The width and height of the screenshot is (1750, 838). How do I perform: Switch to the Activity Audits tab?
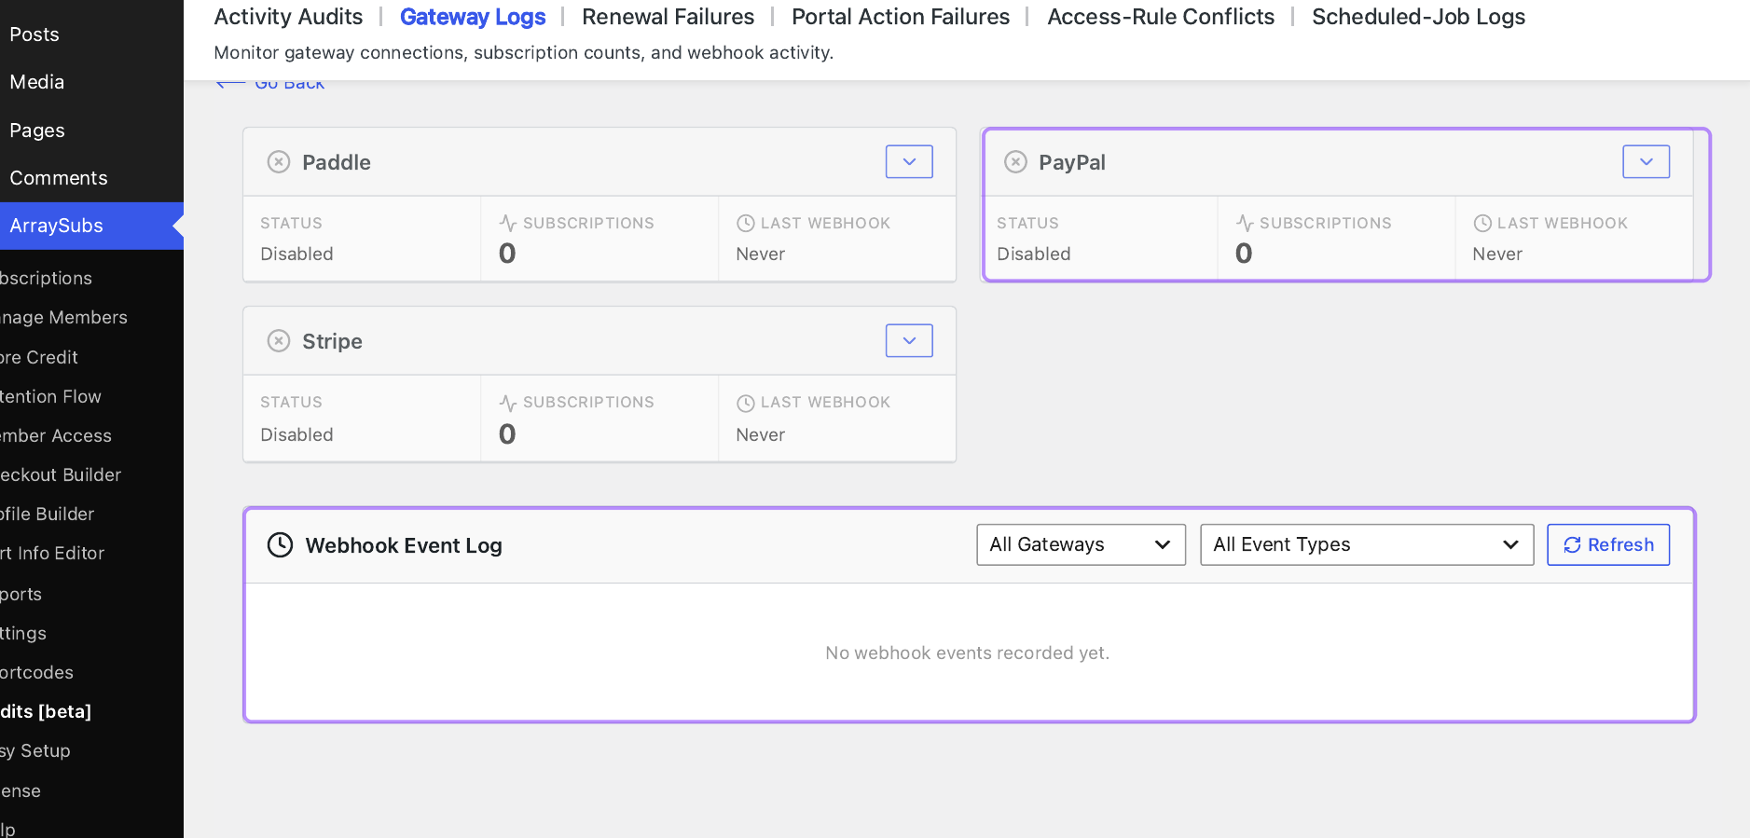pyautogui.click(x=288, y=17)
